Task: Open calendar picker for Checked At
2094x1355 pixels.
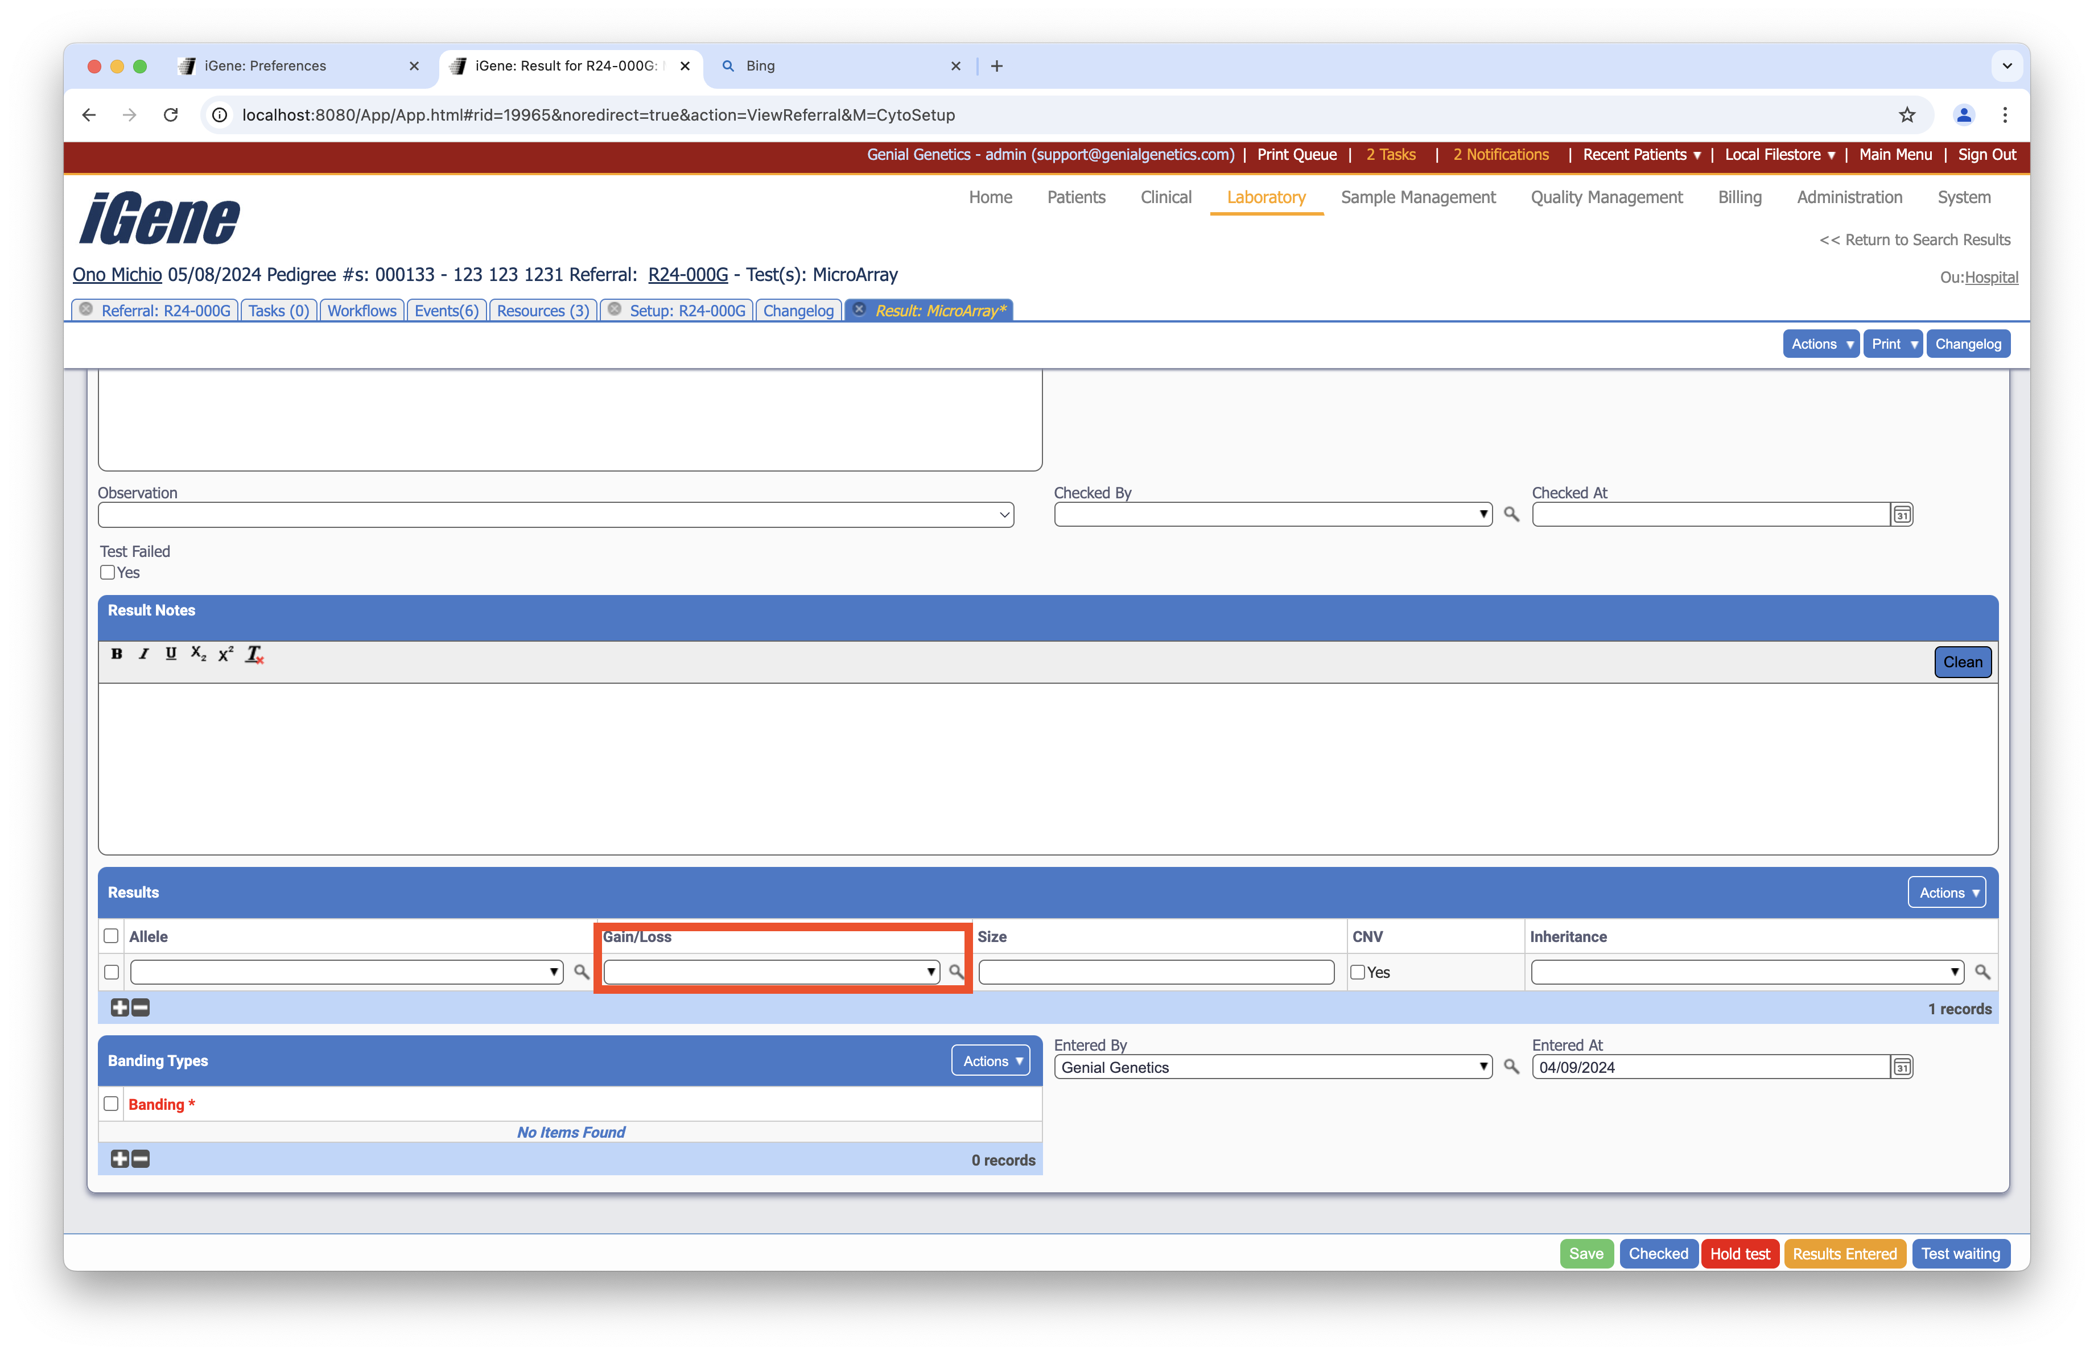Action: (x=1901, y=514)
